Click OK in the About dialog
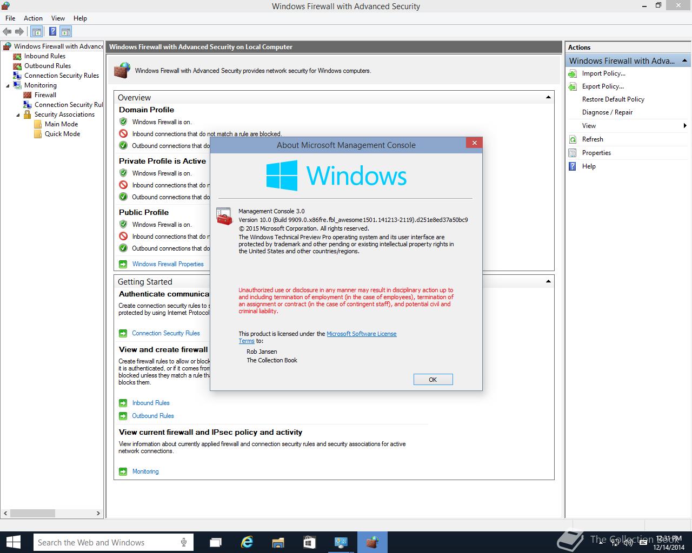 coord(433,380)
